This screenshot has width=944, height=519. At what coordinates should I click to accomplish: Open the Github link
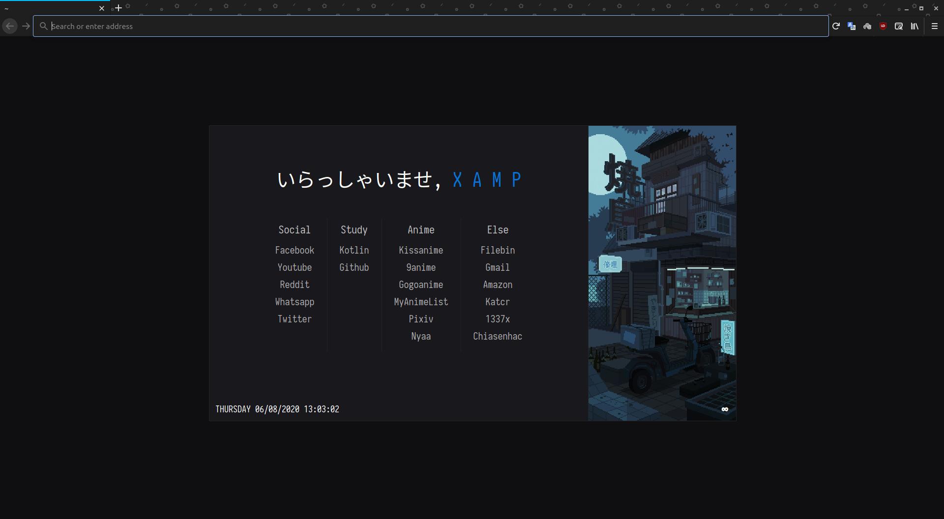click(x=354, y=267)
